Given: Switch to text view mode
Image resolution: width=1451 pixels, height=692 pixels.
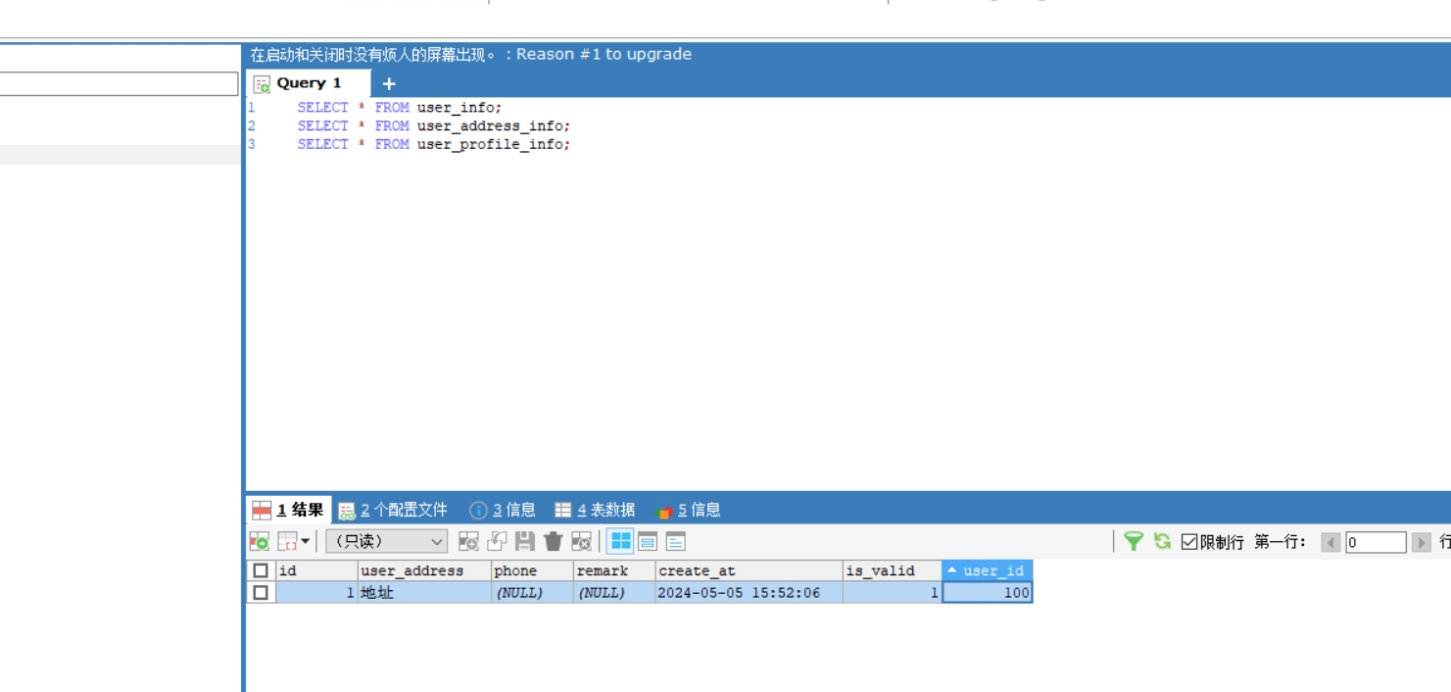Looking at the screenshot, I should 676,541.
